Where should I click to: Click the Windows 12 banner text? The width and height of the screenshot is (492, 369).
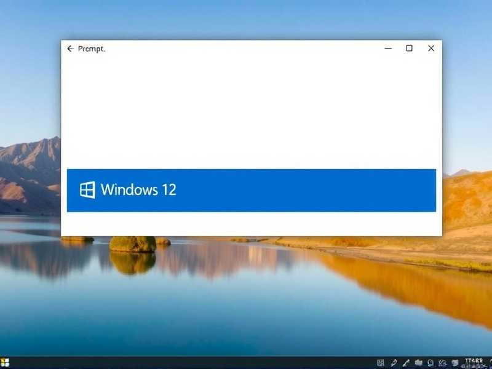tap(140, 190)
